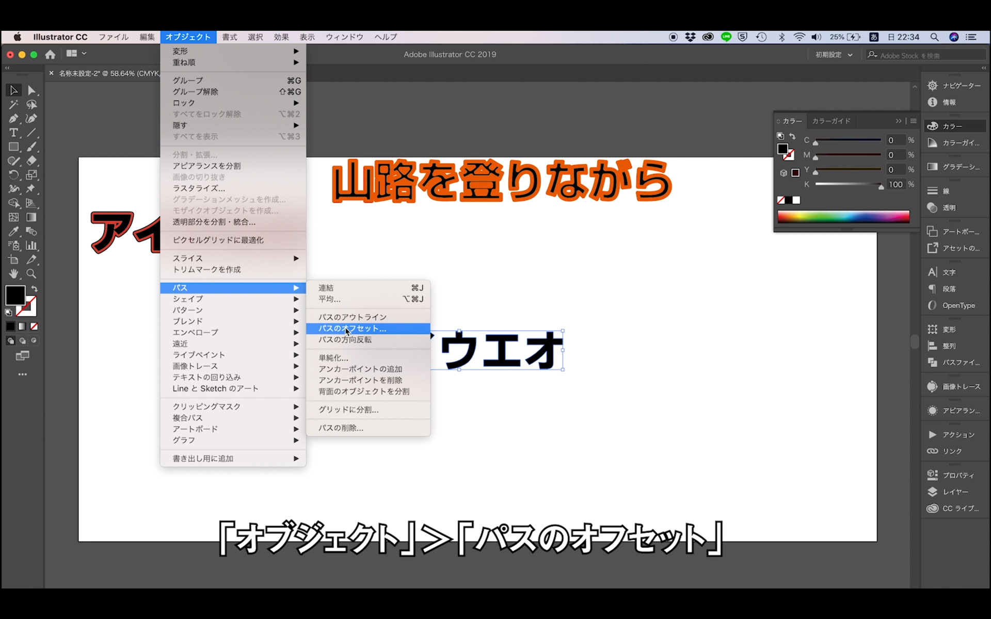Select the Type tool
Screen dimensions: 991x619
(14, 133)
